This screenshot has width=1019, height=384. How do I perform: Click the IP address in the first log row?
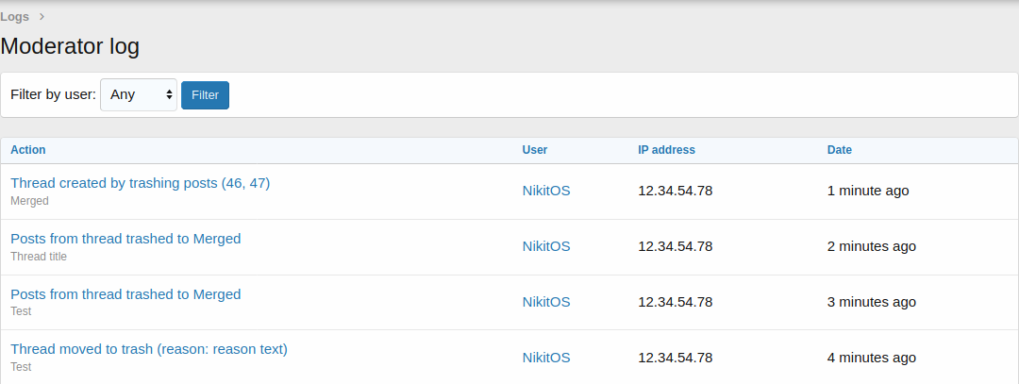[x=675, y=191]
